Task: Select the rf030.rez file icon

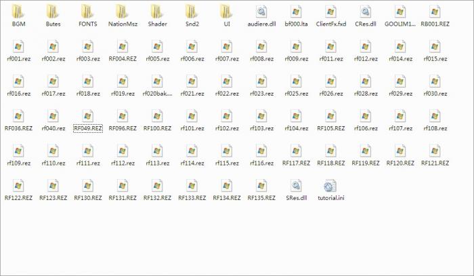Action: [435, 81]
